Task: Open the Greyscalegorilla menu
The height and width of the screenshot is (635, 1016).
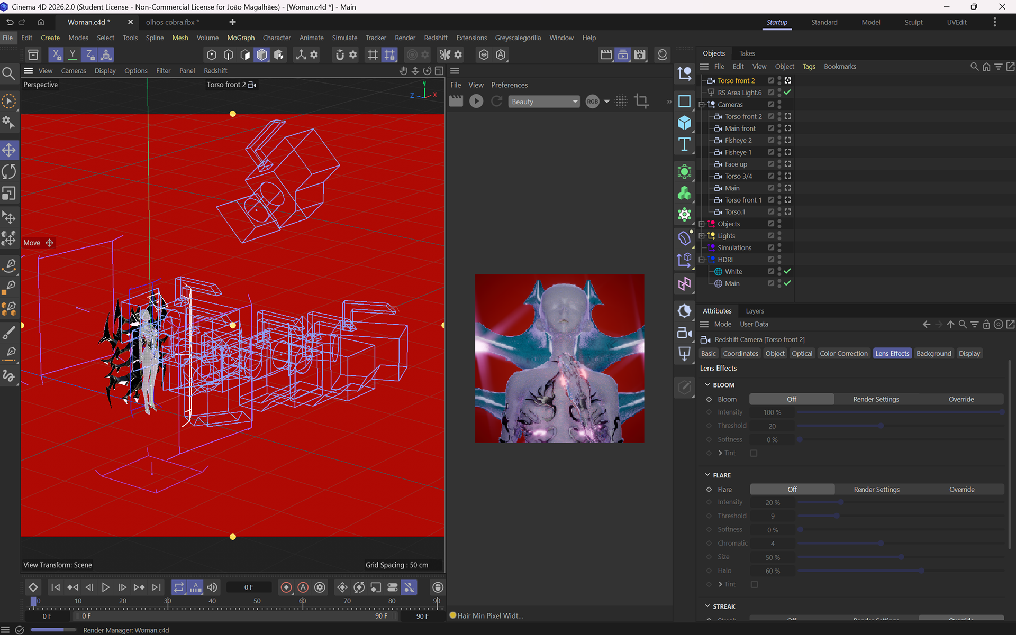Action: [x=518, y=38]
